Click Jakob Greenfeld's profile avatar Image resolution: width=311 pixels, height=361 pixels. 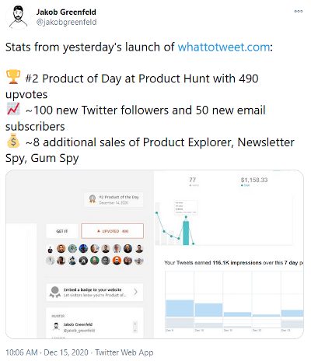tap(18, 17)
